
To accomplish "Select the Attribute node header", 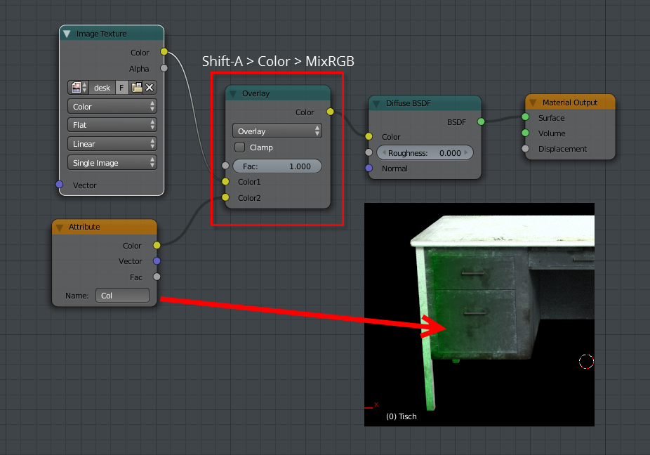I will point(105,227).
